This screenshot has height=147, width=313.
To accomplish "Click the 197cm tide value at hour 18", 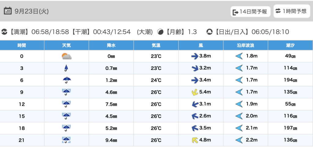I will click(290, 128).
